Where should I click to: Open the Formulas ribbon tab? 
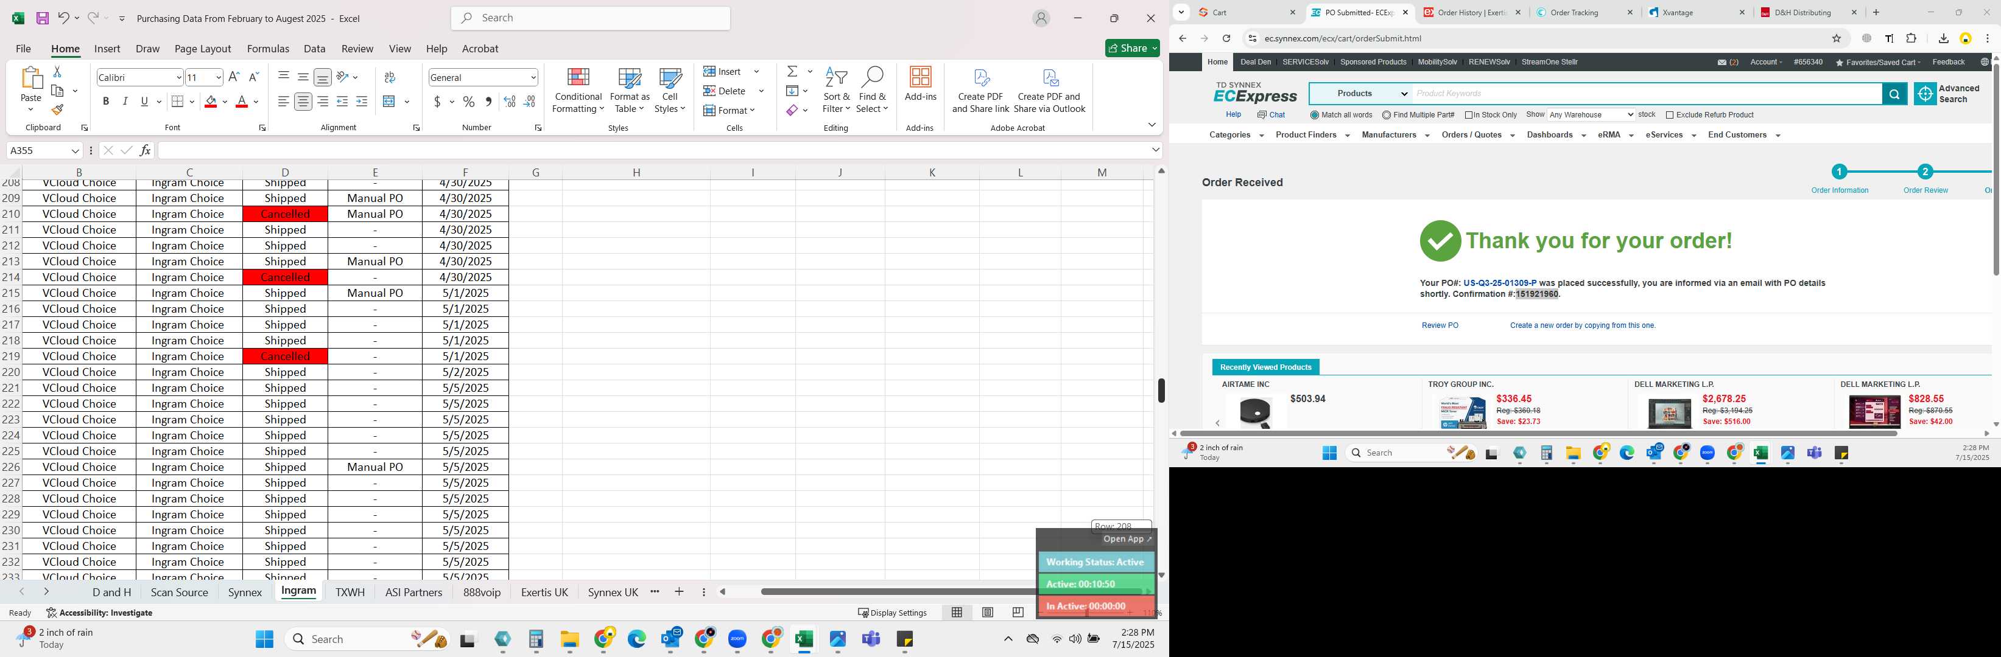pyautogui.click(x=268, y=48)
